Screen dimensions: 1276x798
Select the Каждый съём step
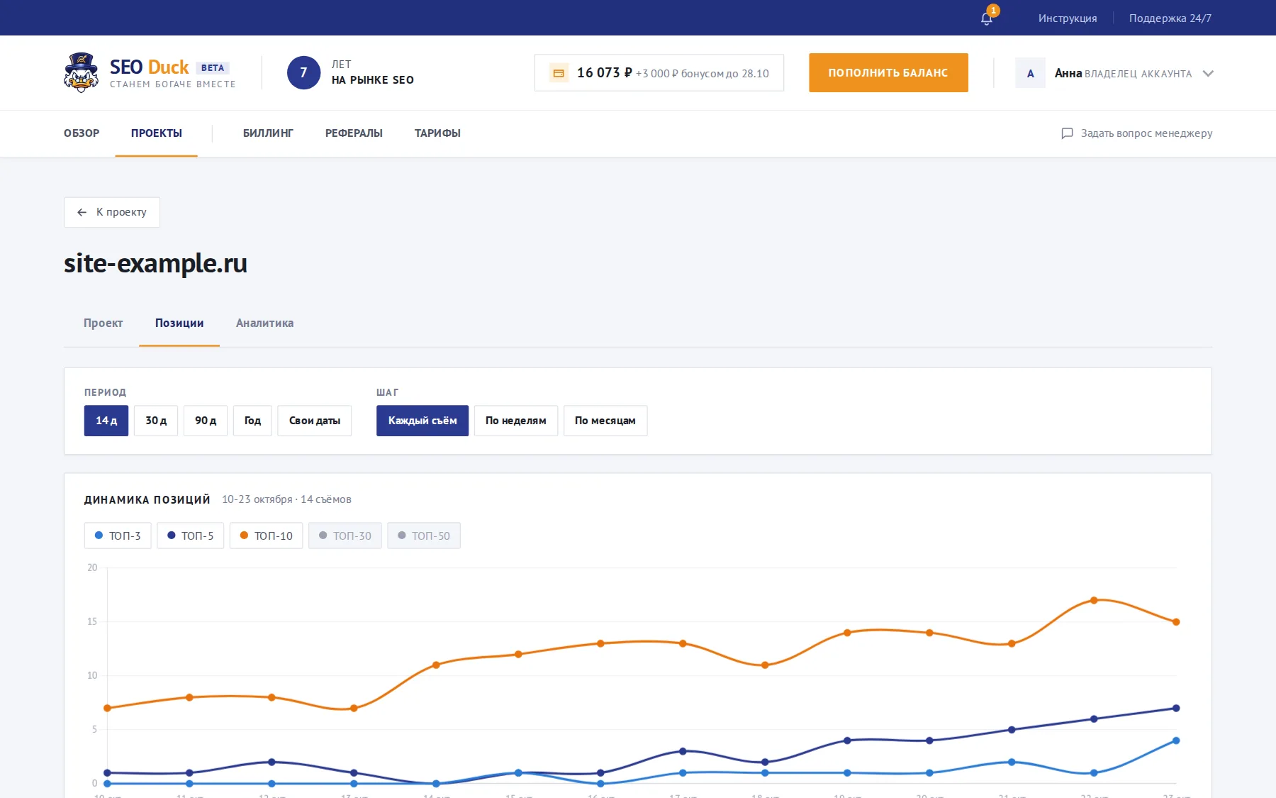point(422,421)
